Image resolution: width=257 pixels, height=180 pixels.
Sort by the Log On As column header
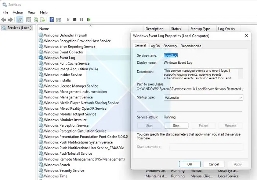pos(228,29)
